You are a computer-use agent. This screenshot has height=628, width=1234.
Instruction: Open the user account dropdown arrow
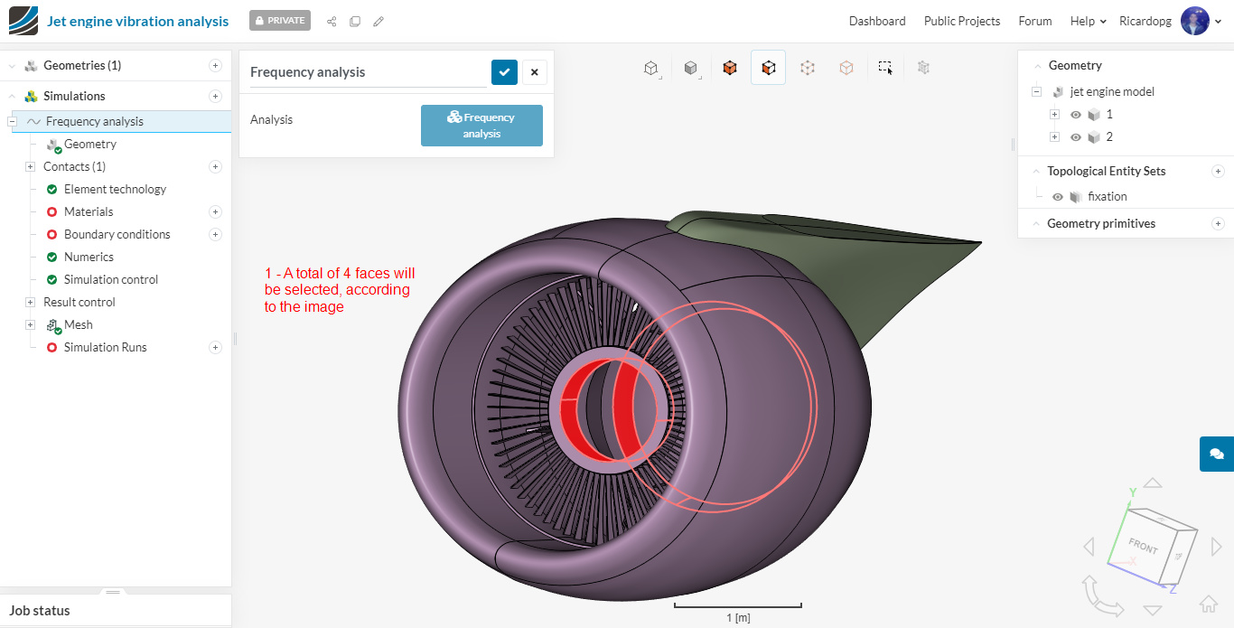1218,22
